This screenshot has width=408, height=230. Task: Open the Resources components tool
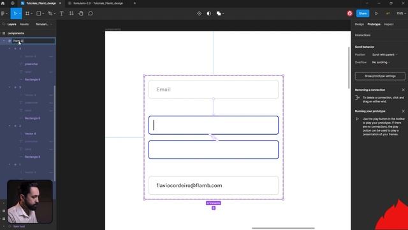tap(71, 13)
